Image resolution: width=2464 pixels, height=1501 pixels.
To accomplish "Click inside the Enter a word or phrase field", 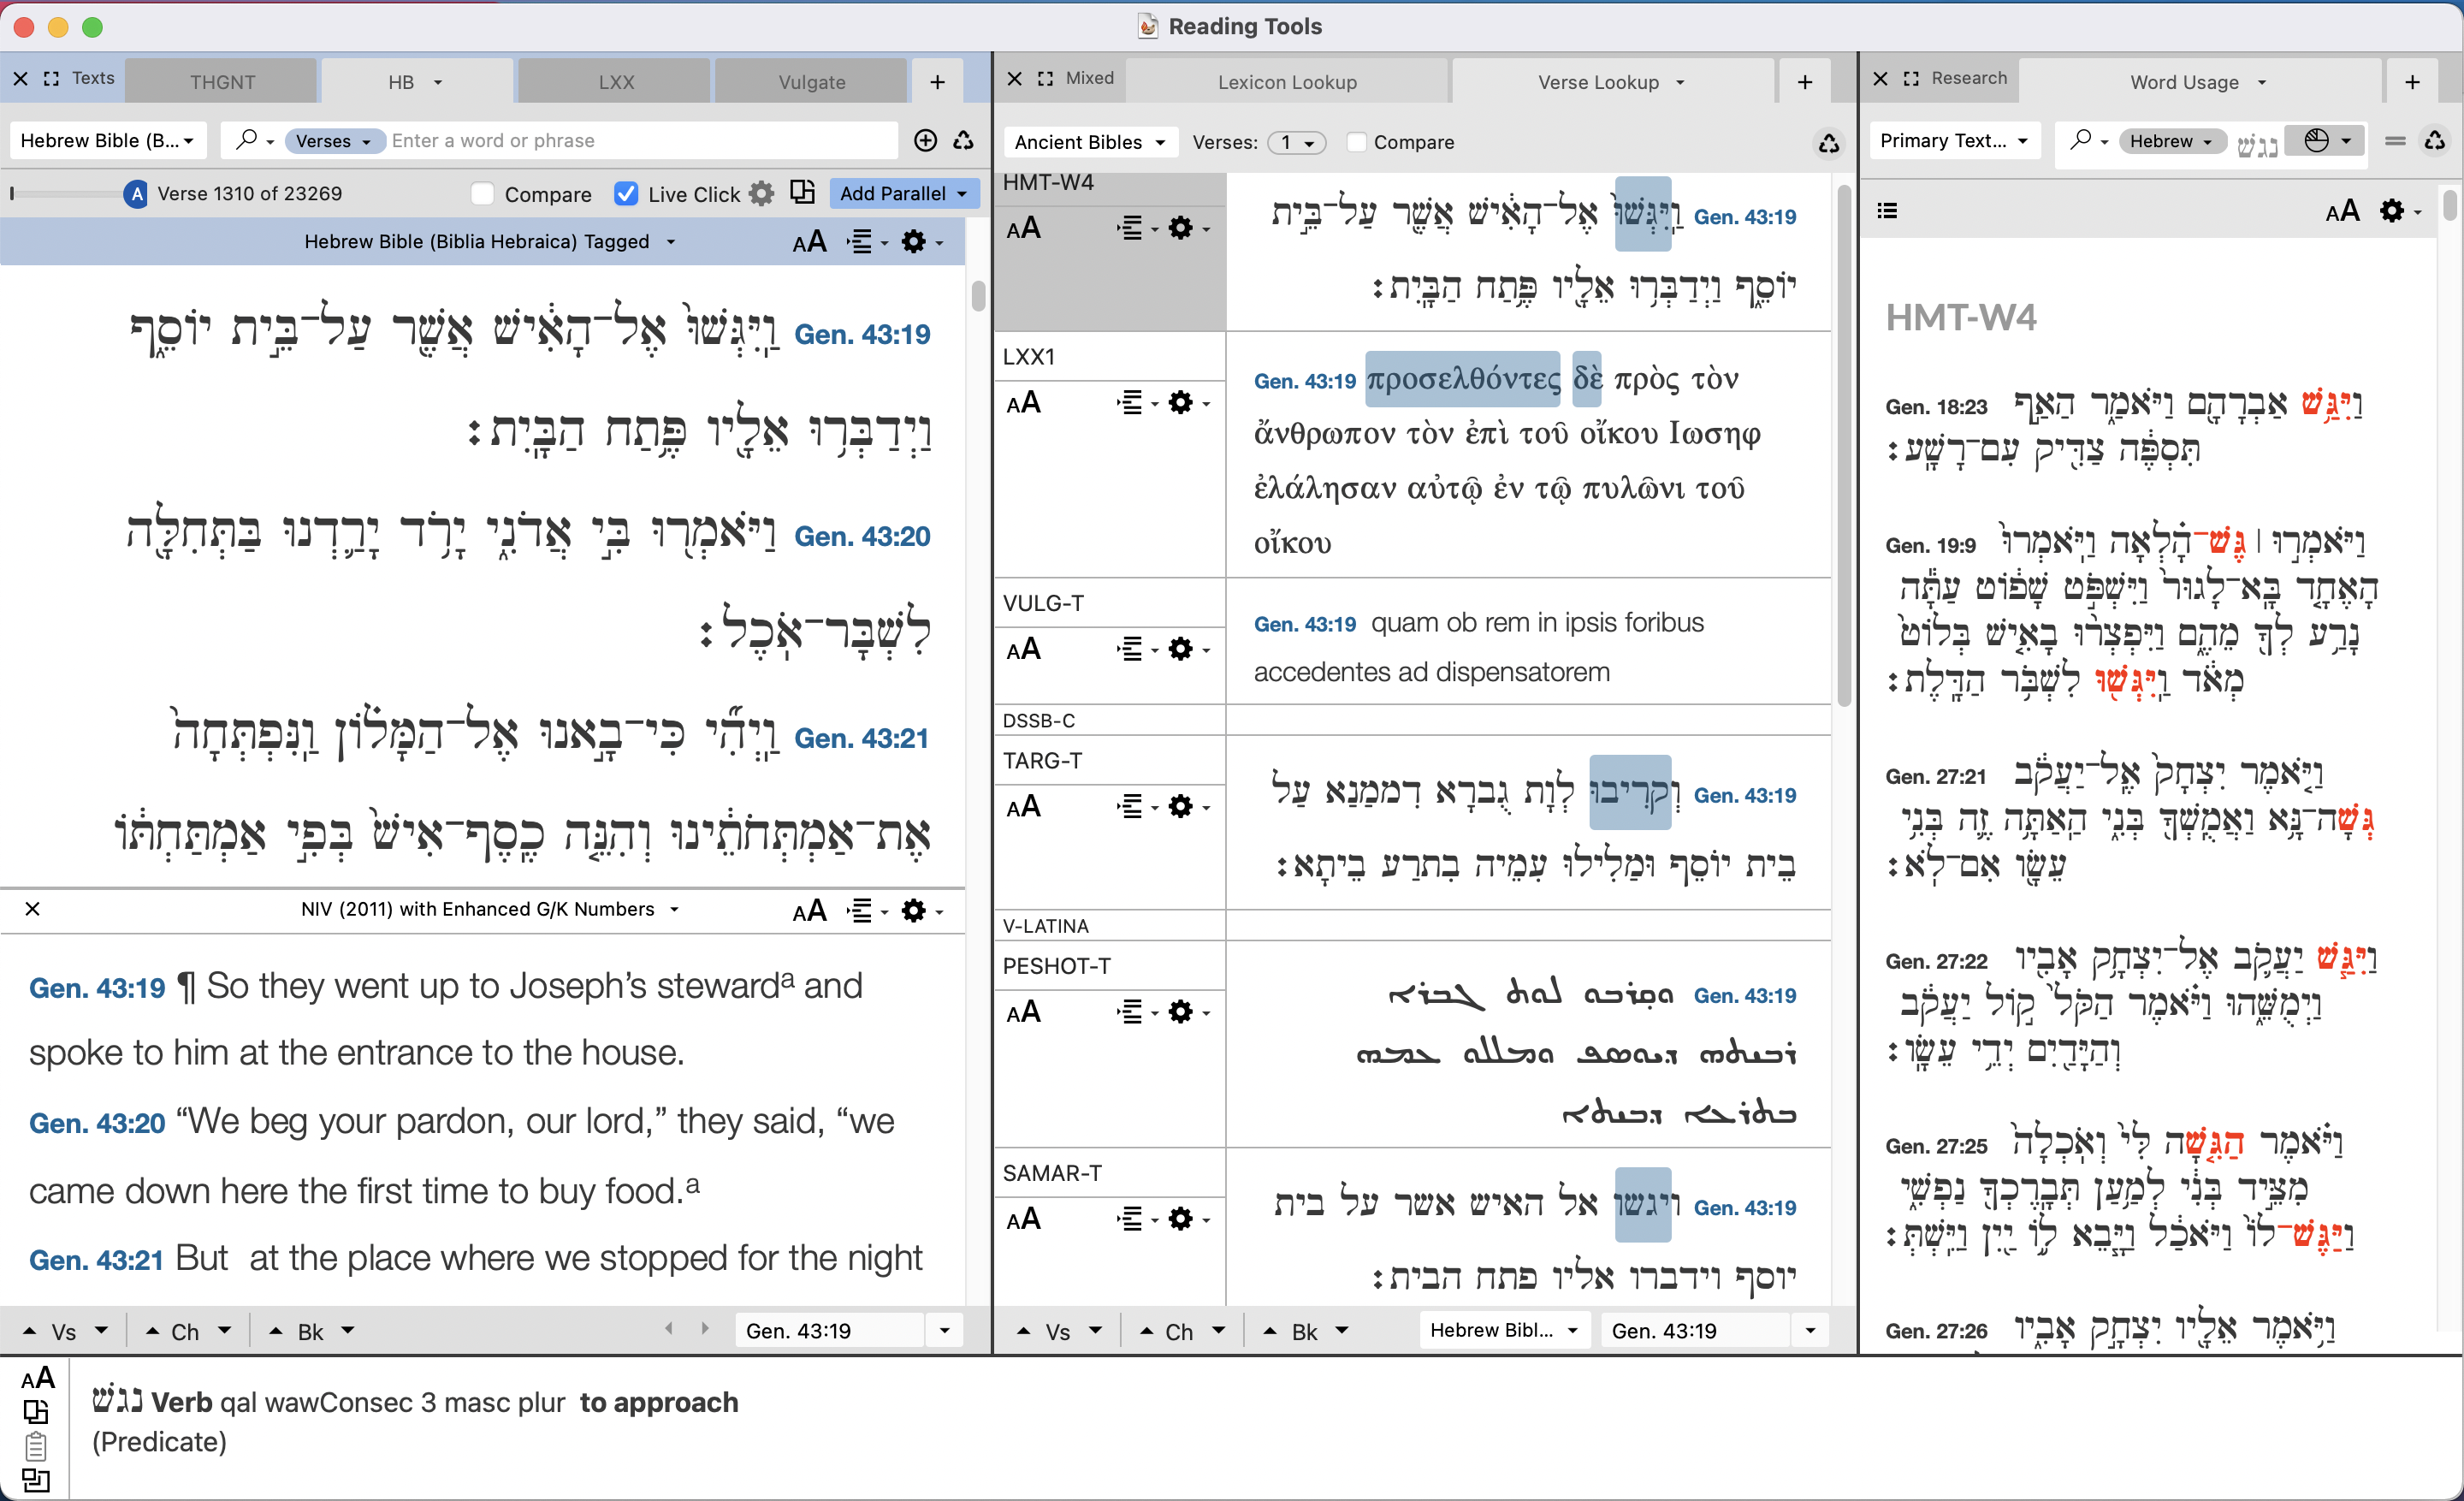I will click(x=640, y=140).
